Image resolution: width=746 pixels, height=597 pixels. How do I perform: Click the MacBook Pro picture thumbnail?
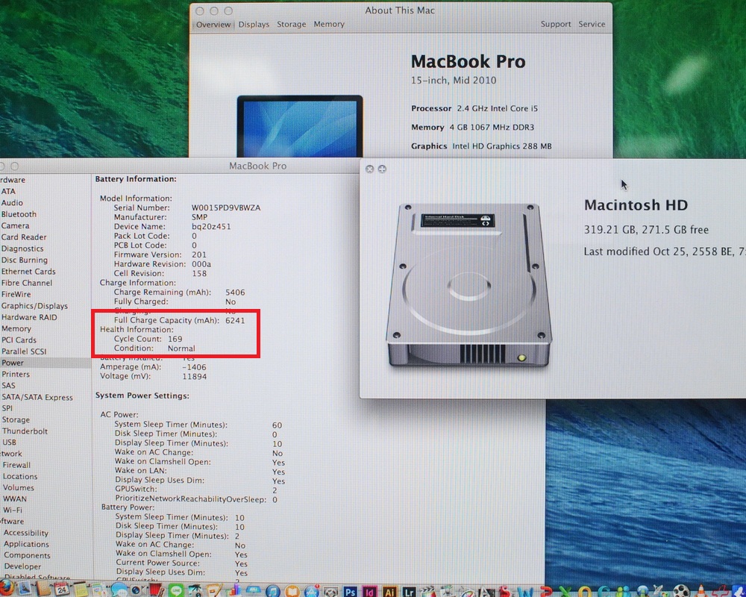coord(300,126)
